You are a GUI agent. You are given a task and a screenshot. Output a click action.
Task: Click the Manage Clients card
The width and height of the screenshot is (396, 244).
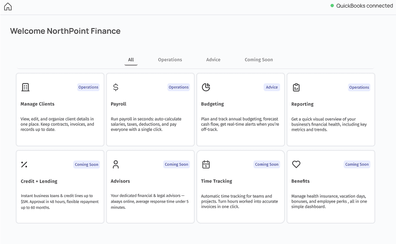click(60, 109)
